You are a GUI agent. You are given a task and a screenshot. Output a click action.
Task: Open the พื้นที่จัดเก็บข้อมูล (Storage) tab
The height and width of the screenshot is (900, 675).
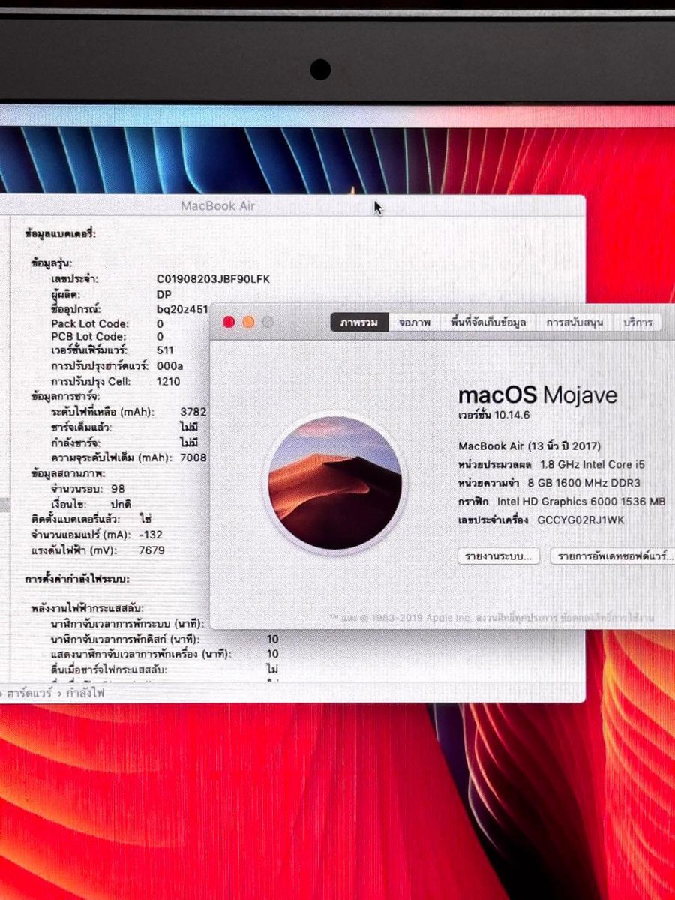click(488, 322)
